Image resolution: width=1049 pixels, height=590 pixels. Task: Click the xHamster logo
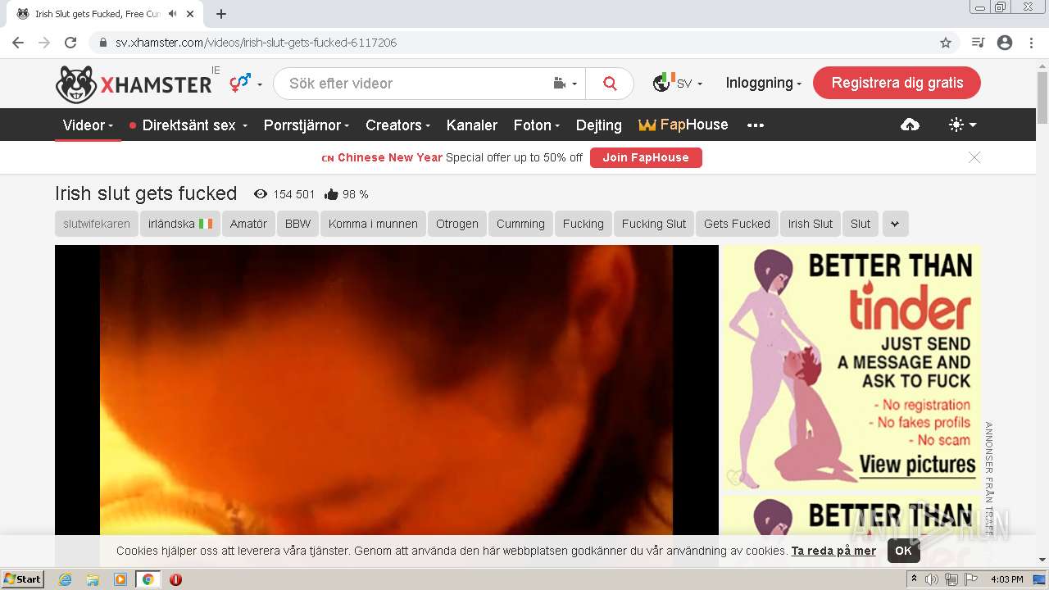[134, 84]
